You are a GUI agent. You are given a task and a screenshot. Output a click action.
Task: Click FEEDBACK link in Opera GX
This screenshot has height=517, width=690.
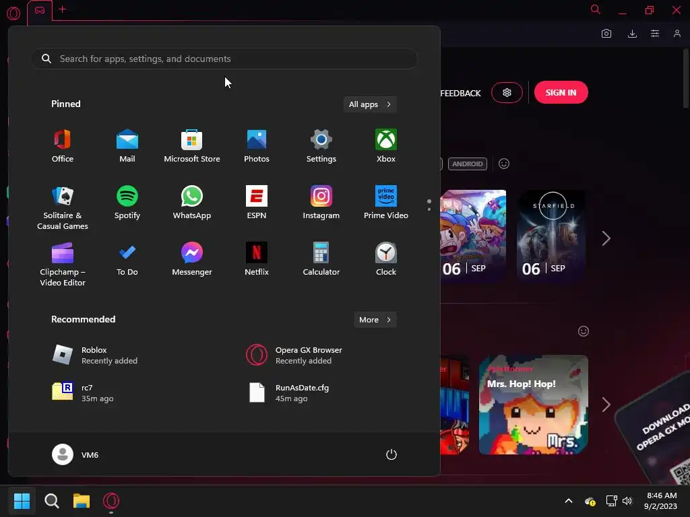(460, 93)
